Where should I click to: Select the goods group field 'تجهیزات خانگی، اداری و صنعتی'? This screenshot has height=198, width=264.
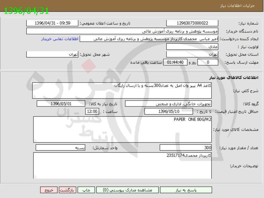(168, 104)
